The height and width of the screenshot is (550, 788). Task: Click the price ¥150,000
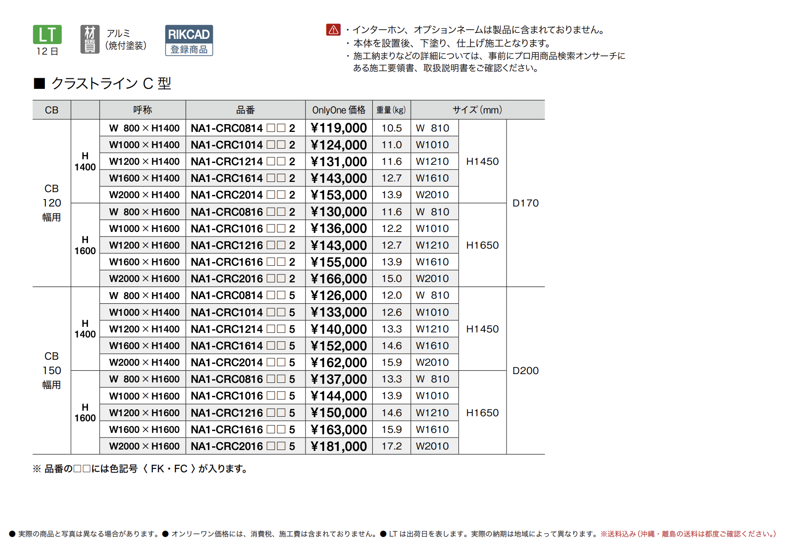tap(339, 413)
